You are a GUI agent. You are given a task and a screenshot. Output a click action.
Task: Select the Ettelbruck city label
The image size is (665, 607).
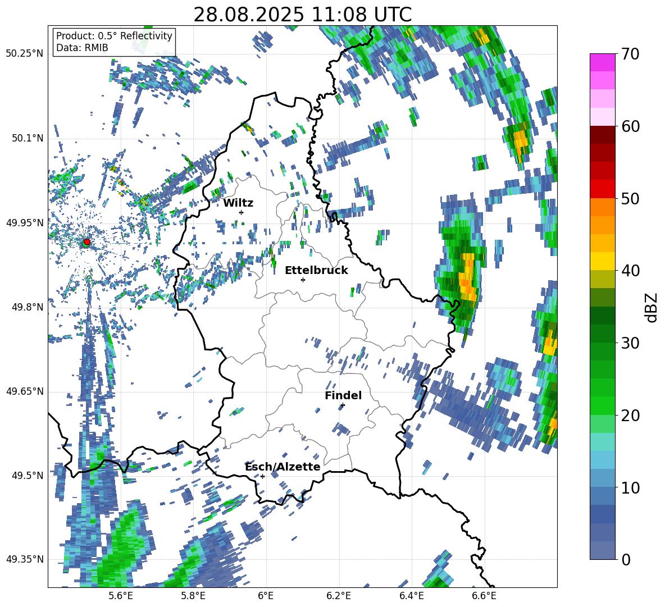tap(316, 271)
